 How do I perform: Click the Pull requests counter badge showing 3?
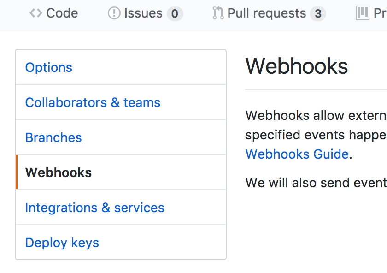[x=318, y=14]
